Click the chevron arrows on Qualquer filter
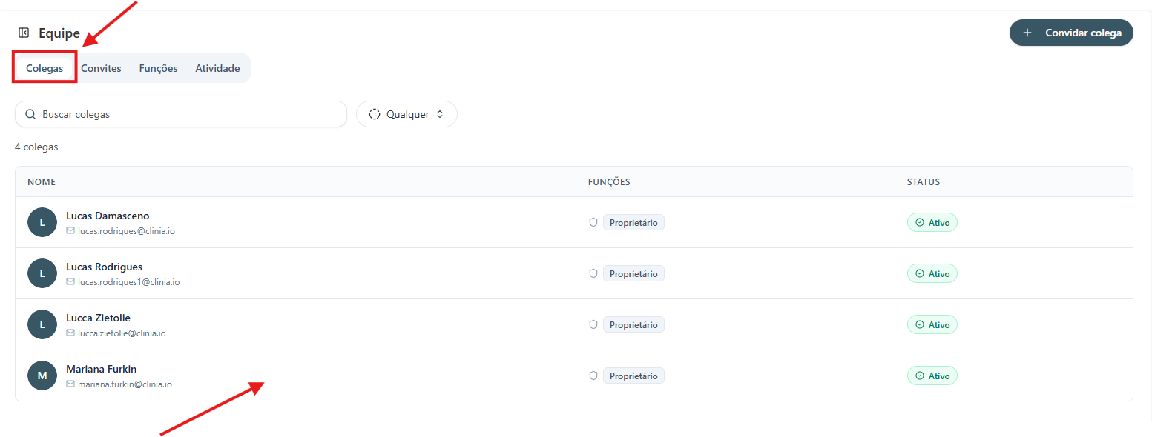The width and height of the screenshot is (1152, 437). pos(440,114)
